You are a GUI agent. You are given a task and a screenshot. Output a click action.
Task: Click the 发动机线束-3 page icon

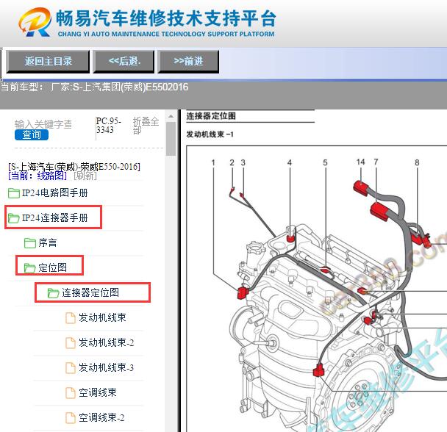[x=71, y=368]
